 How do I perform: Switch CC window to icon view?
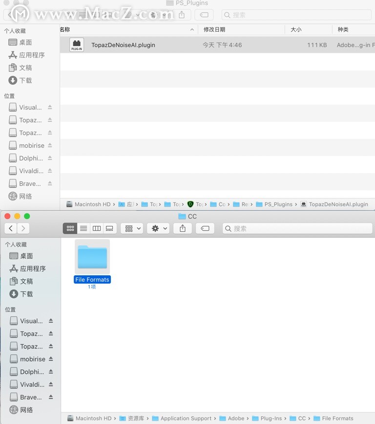(x=70, y=228)
